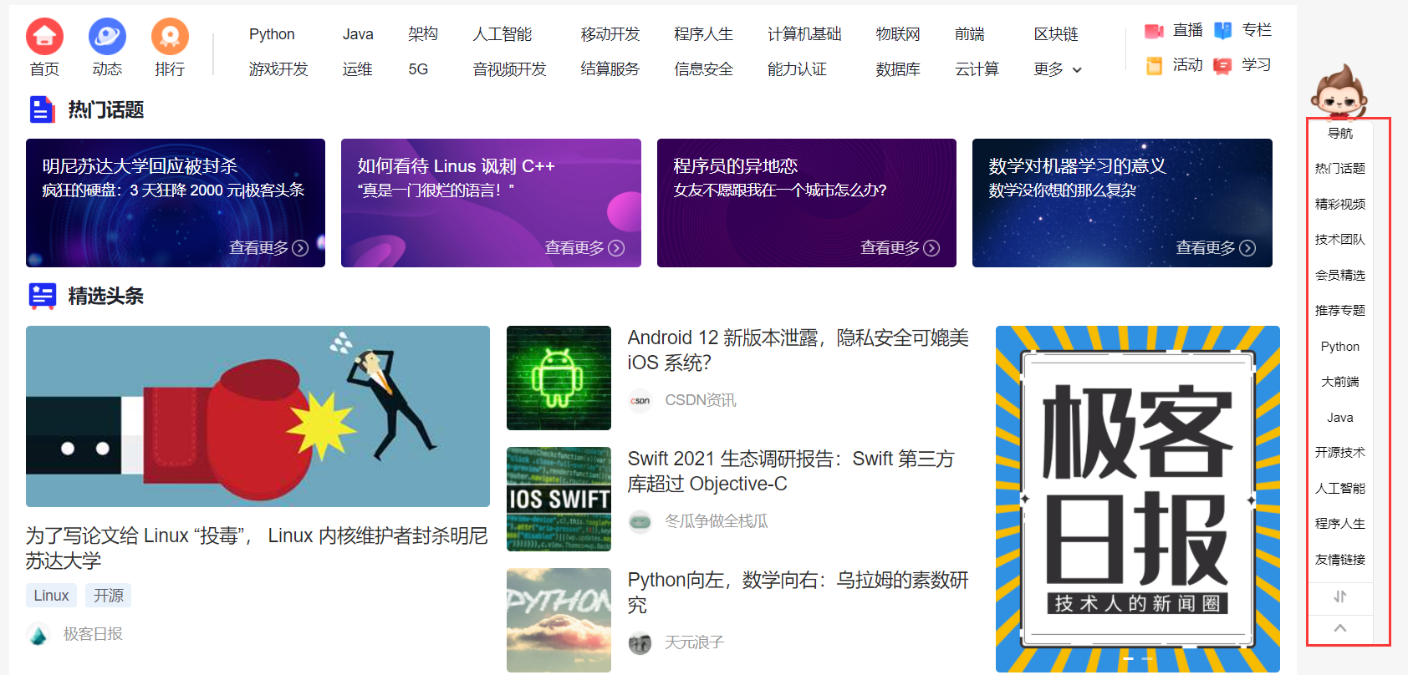
Task: Click 查看更多 arrow on 程序员的异地恋 card
Action: pos(931,248)
